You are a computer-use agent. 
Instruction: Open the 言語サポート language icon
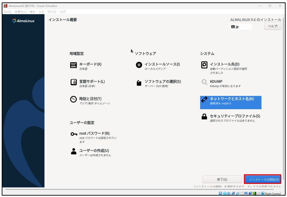(x=73, y=82)
